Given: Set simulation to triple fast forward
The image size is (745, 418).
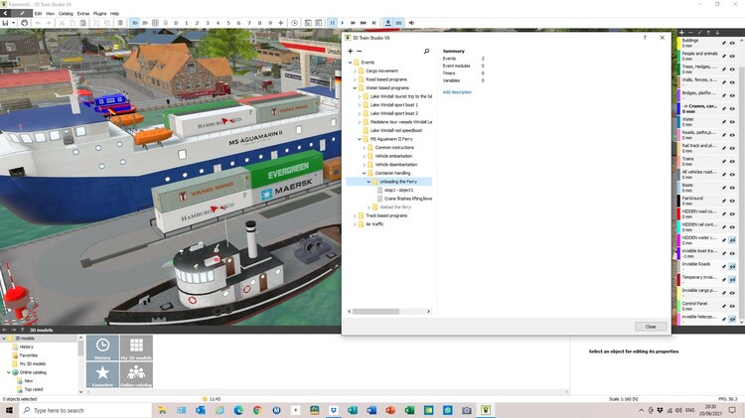Looking at the screenshot, I should [x=363, y=23].
